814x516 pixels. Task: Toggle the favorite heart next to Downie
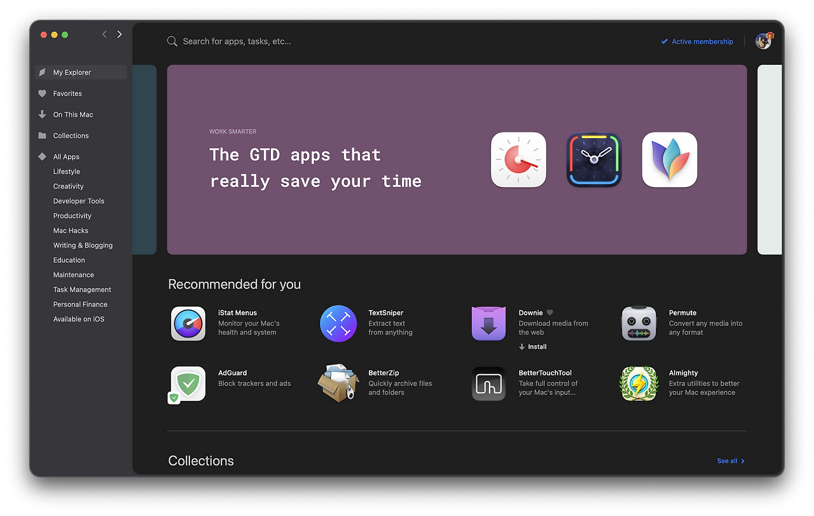tap(550, 313)
